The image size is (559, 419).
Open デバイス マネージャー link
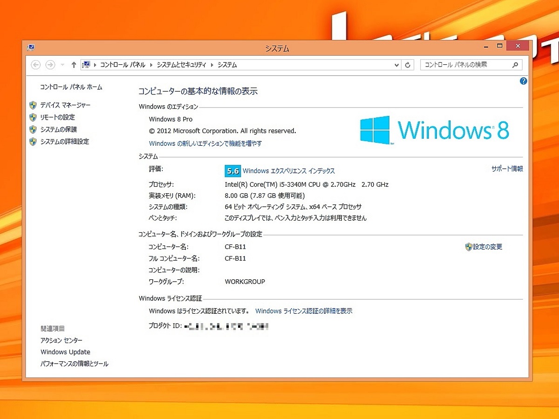click(65, 105)
